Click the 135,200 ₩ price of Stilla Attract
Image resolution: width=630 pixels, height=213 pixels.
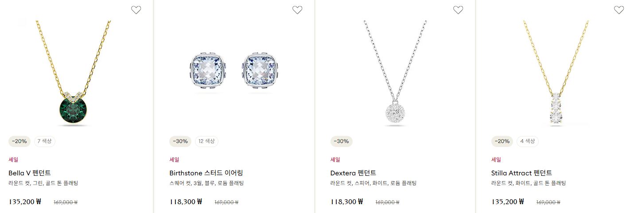(x=507, y=201)
